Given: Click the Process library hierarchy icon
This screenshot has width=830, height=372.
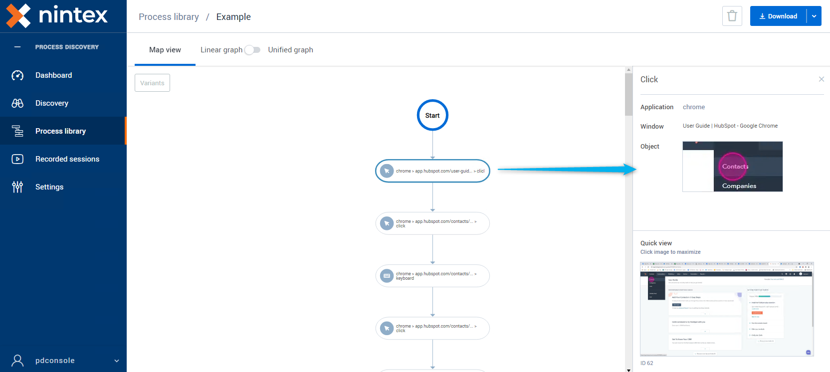Looking at the screenshot, I should (x=17, y=131).
